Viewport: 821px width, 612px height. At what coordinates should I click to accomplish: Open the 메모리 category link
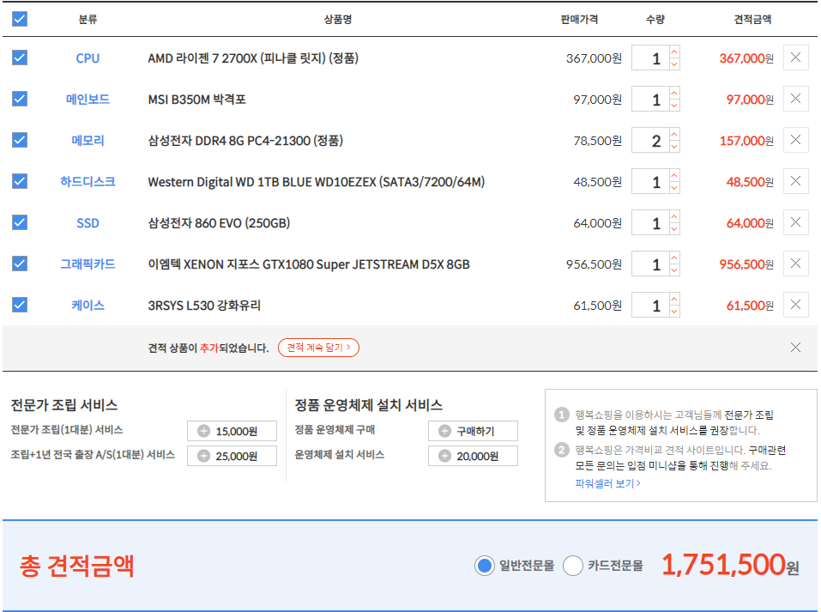tap(88, 141)
